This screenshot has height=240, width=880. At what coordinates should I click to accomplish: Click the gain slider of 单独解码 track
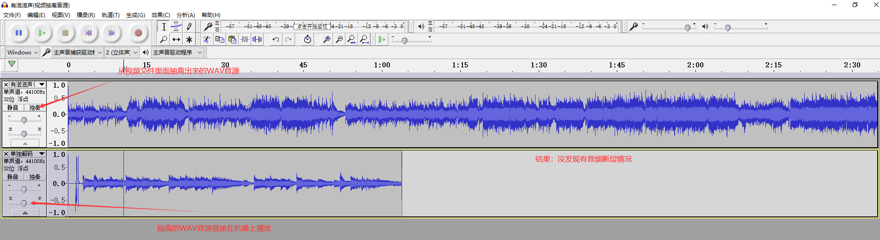[x=25, y=189]
